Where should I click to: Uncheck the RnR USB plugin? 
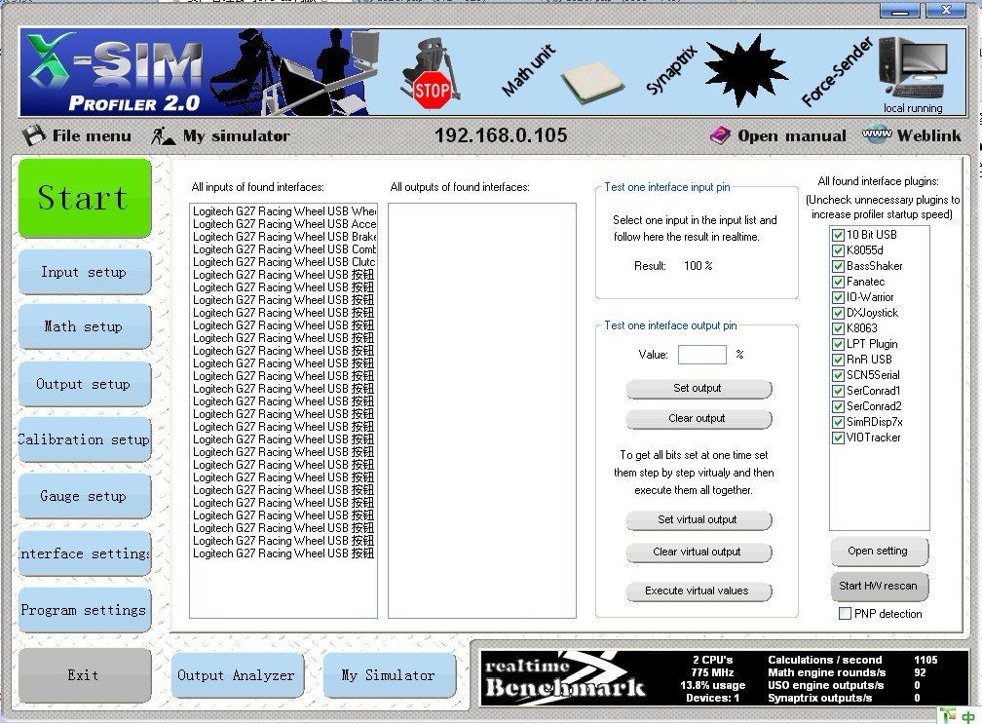click(x=838, y=360)
